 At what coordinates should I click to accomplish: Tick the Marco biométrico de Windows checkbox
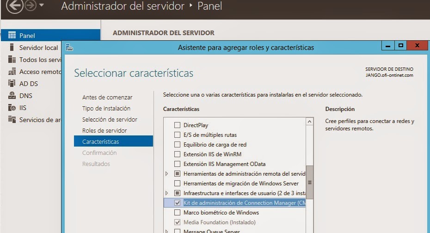pyautogui.click(x=177, y=213)
